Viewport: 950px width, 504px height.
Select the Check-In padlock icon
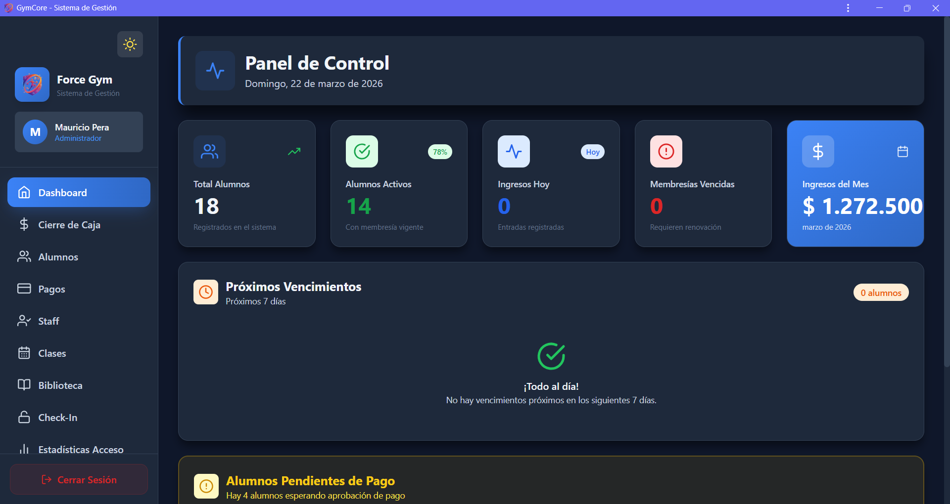coord(24,417)
